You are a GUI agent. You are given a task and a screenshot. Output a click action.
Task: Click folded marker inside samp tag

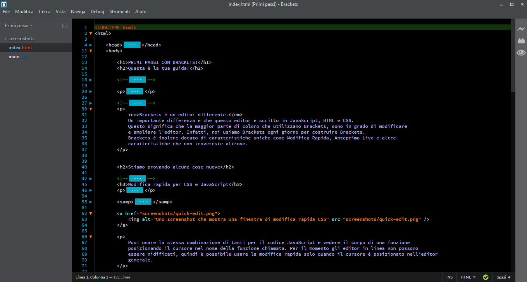pyautogui.click(x=143, y=202)
